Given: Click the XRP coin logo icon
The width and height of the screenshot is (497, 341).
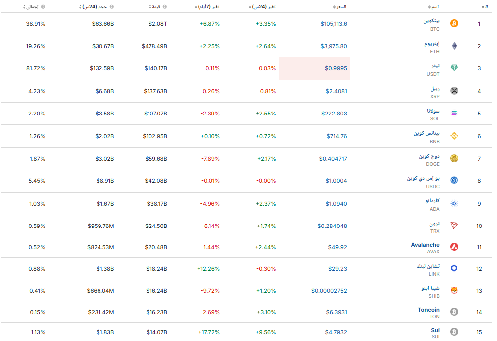Looking at the screenshot, I should coord(454,91).
